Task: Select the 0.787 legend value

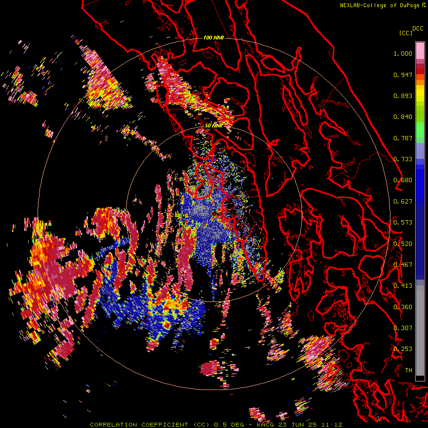Action: coord(403,138)
